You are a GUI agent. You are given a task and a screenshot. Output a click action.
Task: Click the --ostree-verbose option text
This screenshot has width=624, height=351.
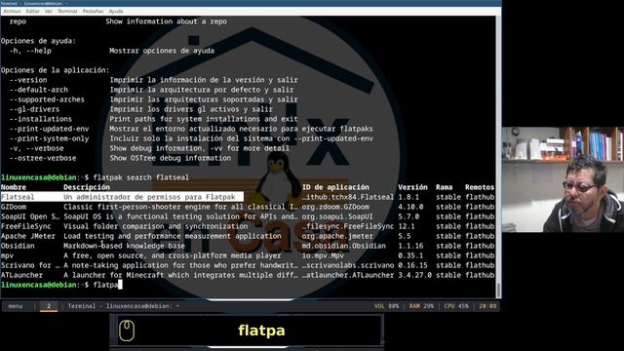[43, 158]
